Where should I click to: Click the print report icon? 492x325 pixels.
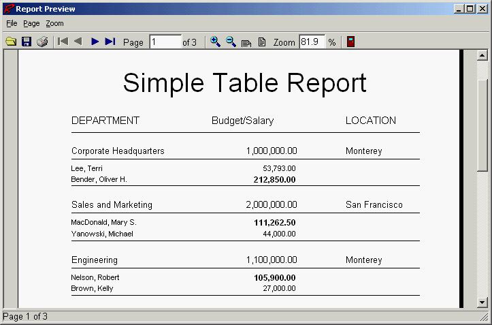click(x=42, y=42)
